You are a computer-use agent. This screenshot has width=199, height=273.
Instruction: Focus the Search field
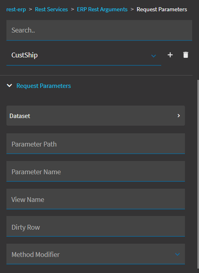(x=99, y=30)
